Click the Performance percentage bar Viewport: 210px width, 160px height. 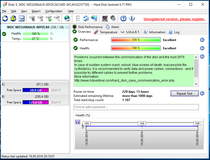pos(136,39)
